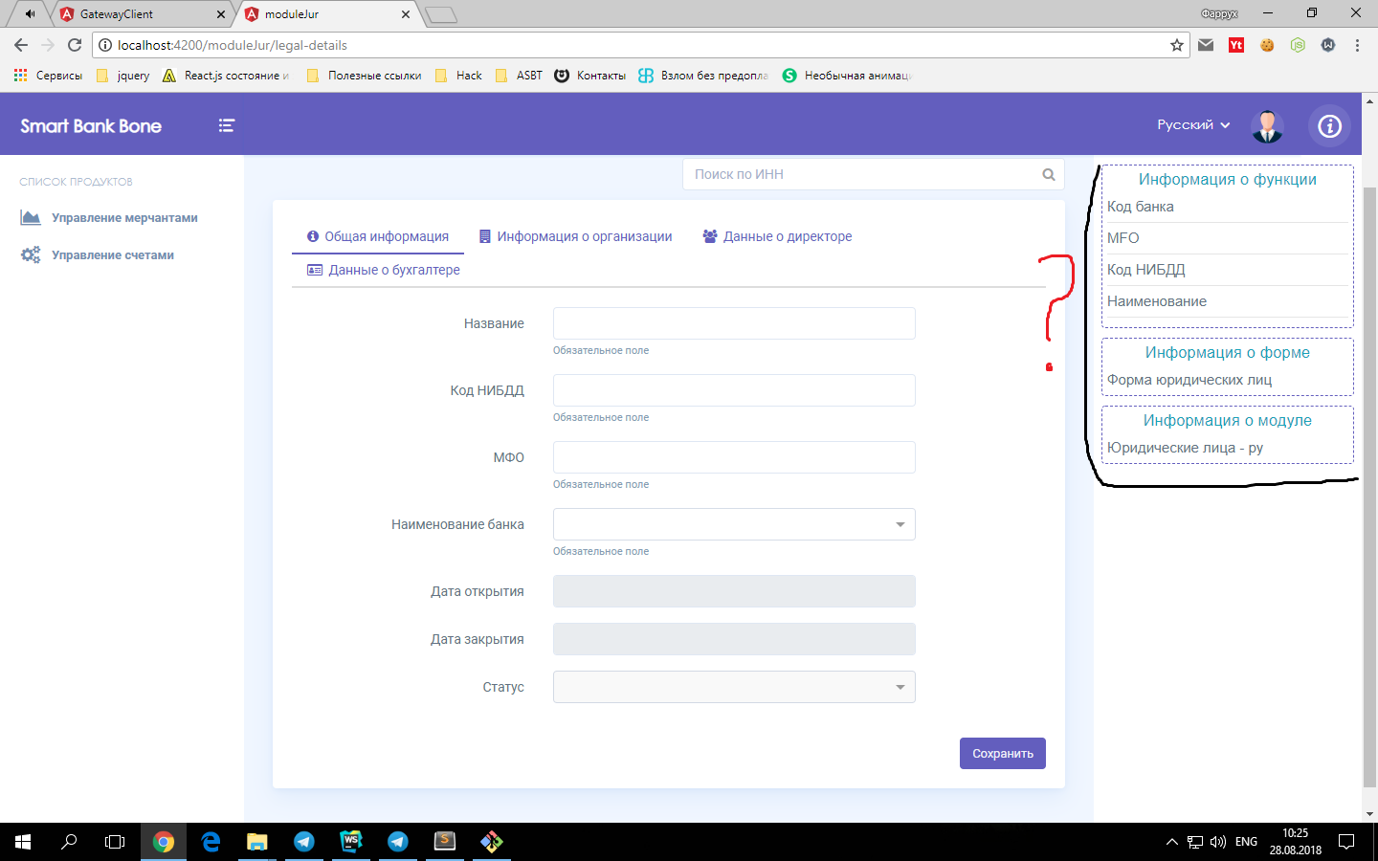Open the React.js состояние bookmark
Viewport: 1378px width, 861px height.
tap(226, 76)
